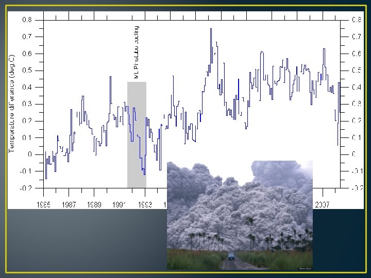The width and height of the screenshot is (371, 278).
Task: Select the 0.4 value on left axis
Action: [x=27, y=87]
